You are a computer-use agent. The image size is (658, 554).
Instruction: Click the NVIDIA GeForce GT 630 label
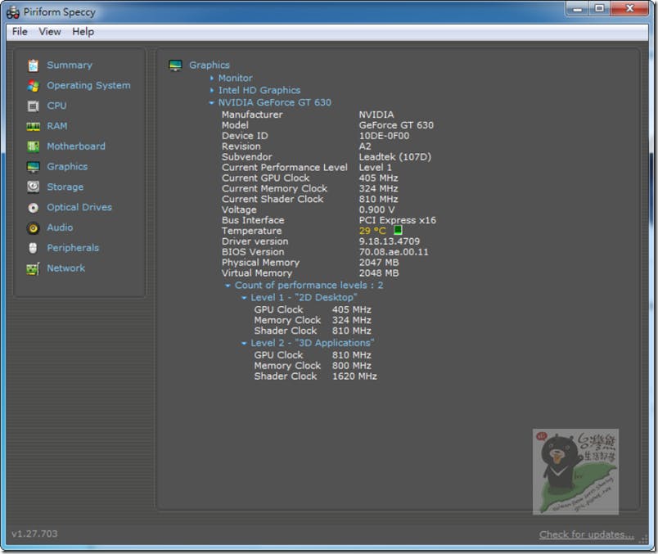coord(274,102)
